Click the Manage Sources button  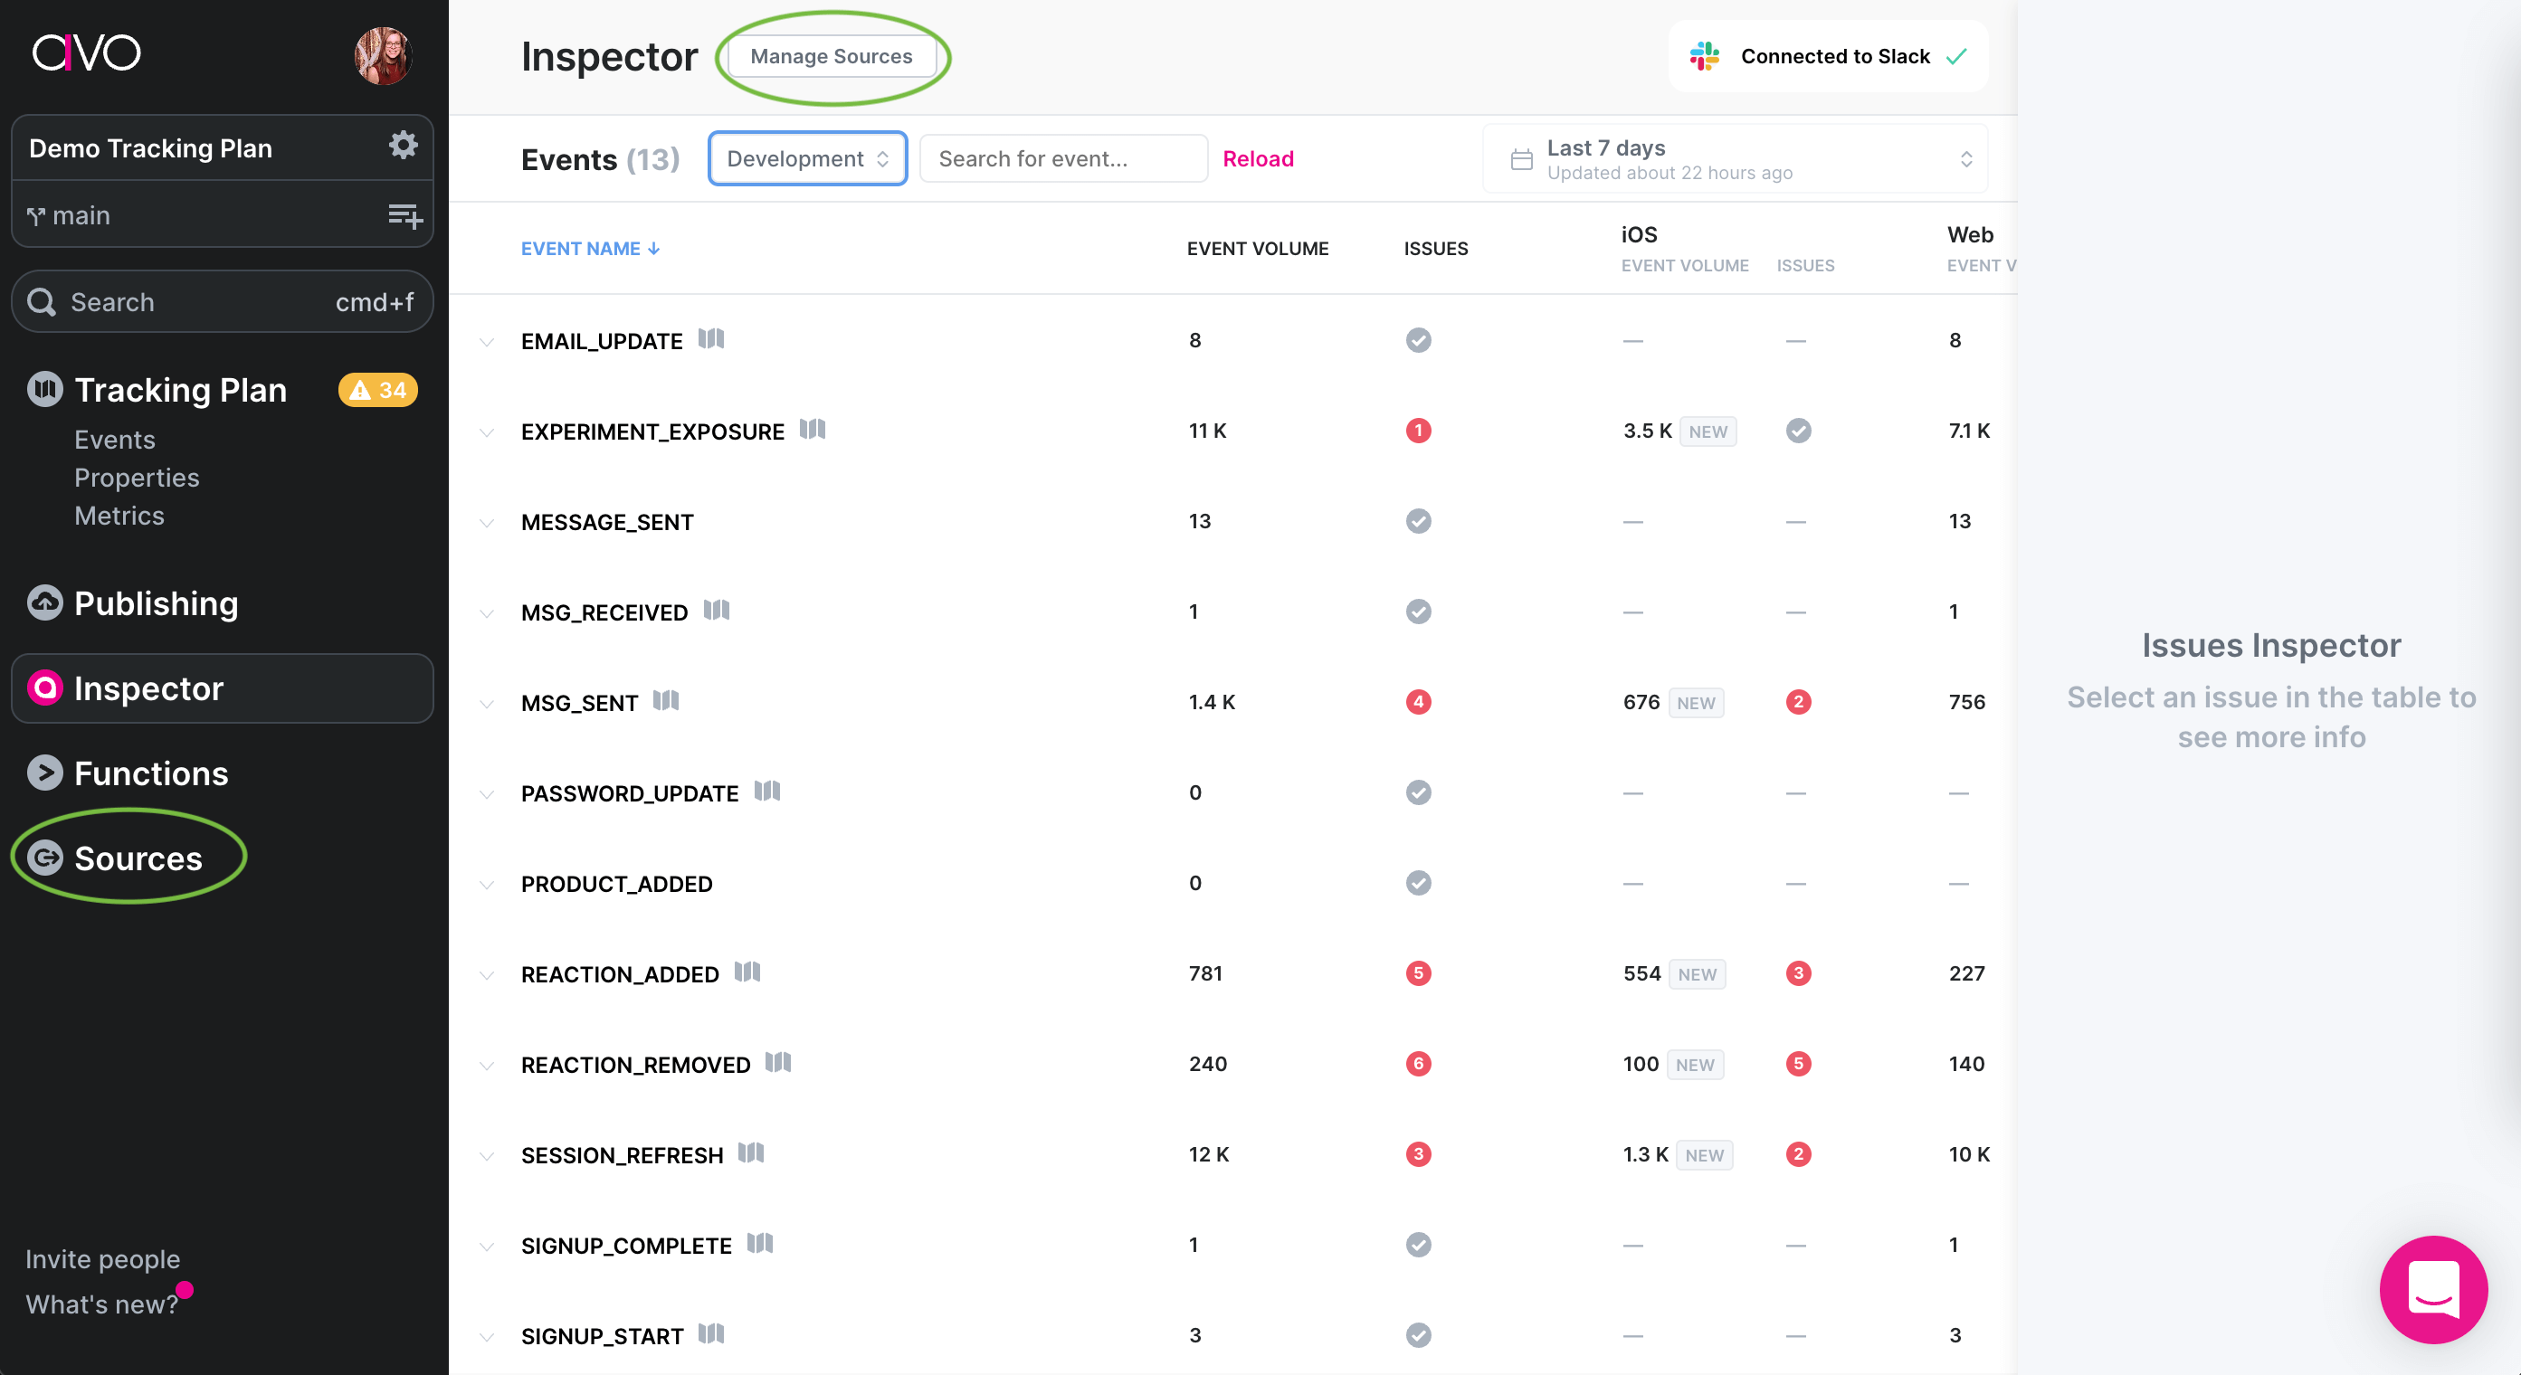(x=830, y=56)
